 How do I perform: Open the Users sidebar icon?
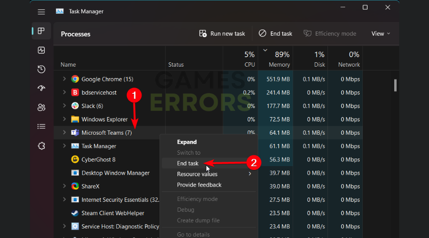41,108
